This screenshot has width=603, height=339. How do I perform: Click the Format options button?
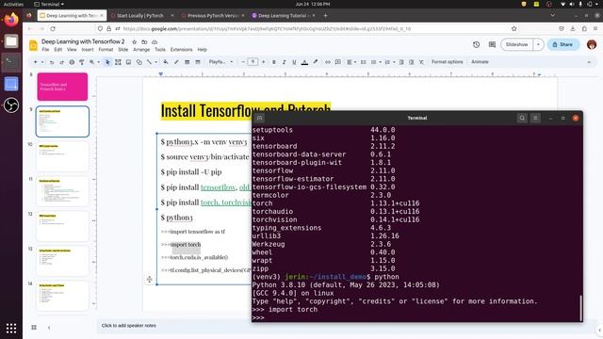click(x=448, y=62)
